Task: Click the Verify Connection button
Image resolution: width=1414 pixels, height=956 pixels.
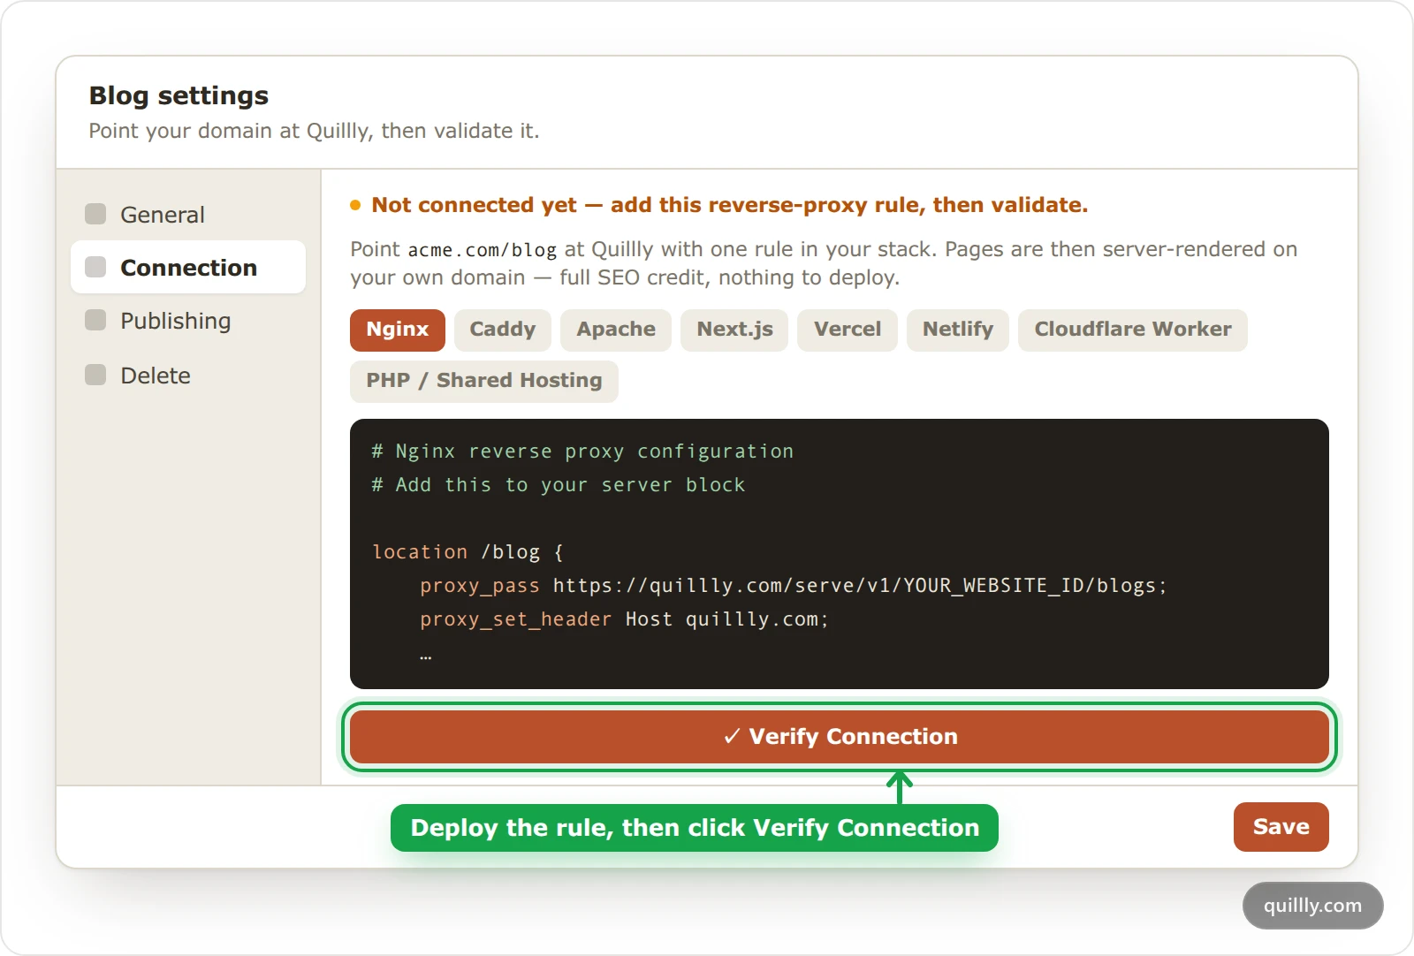Action: point(840,737)
